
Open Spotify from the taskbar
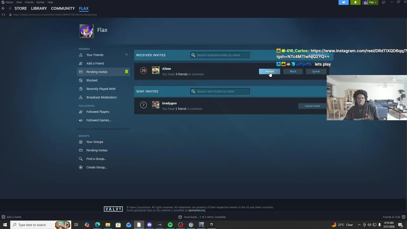(170, 225)
